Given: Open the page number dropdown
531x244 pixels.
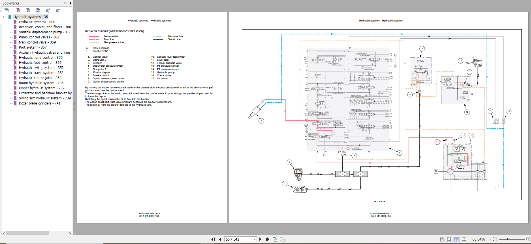Looking at the screenshot, I should coord(255,239).
